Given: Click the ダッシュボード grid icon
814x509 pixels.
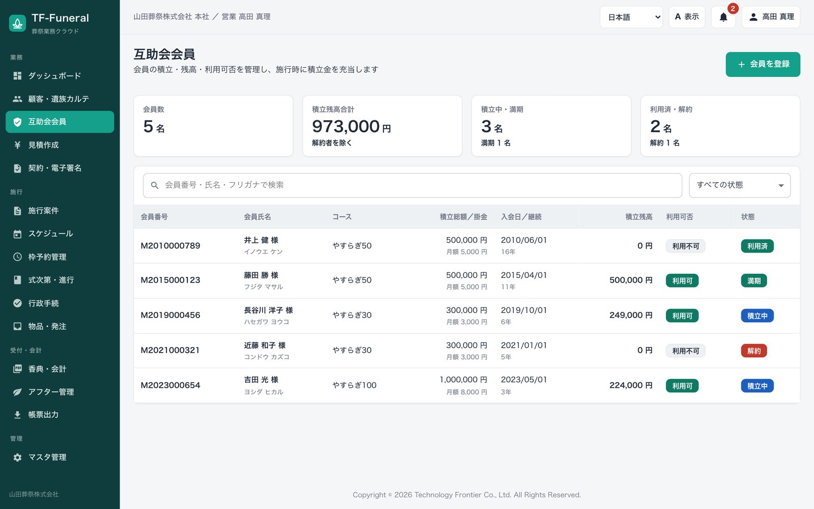Looking at the screenshot, I should pos(17,76).
